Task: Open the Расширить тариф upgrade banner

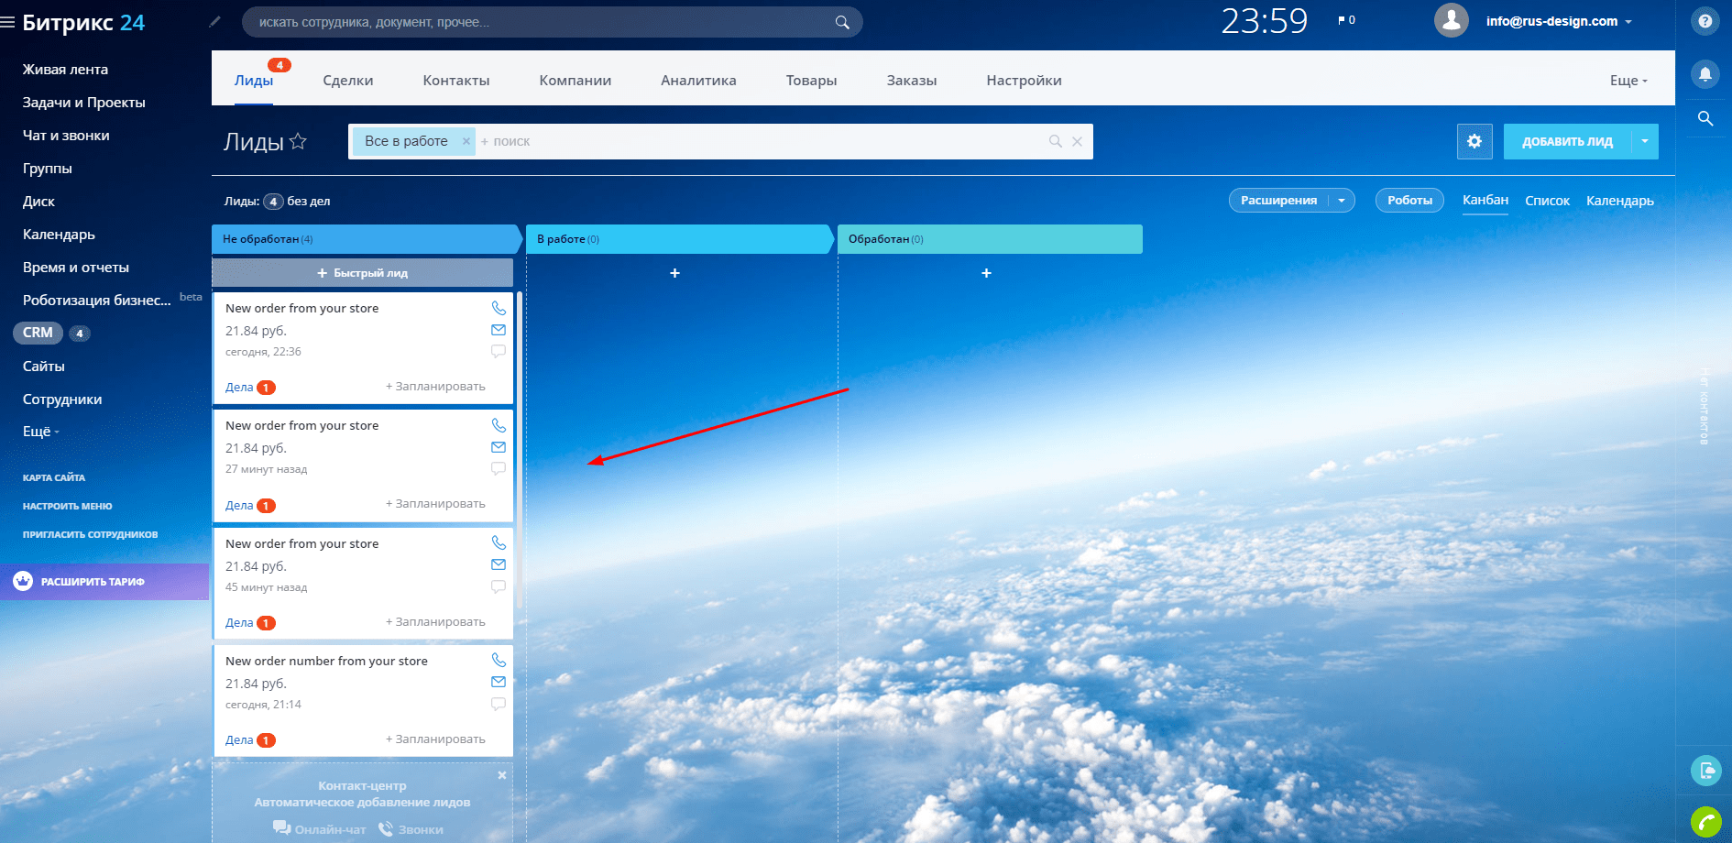Action: point(104,582)
